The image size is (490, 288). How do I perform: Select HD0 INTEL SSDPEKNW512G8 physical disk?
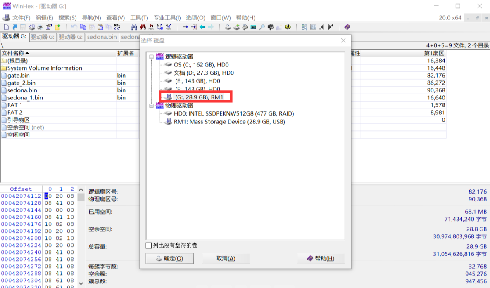(234, 113)
